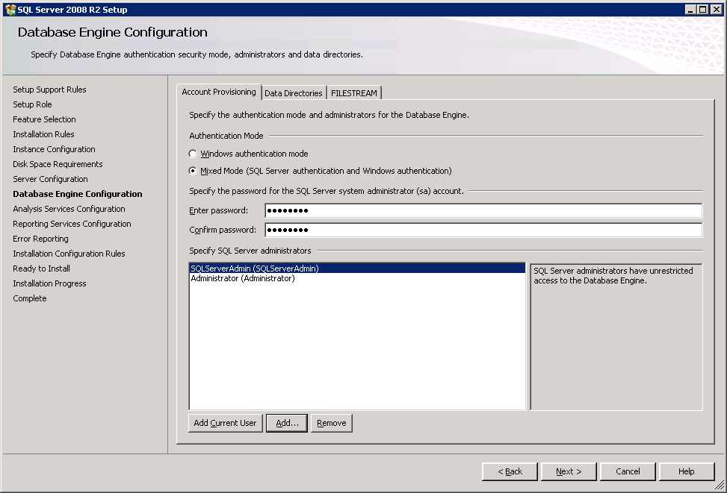Click Analysis Services Configuration step
727x493 pixels.
point(69,209)
